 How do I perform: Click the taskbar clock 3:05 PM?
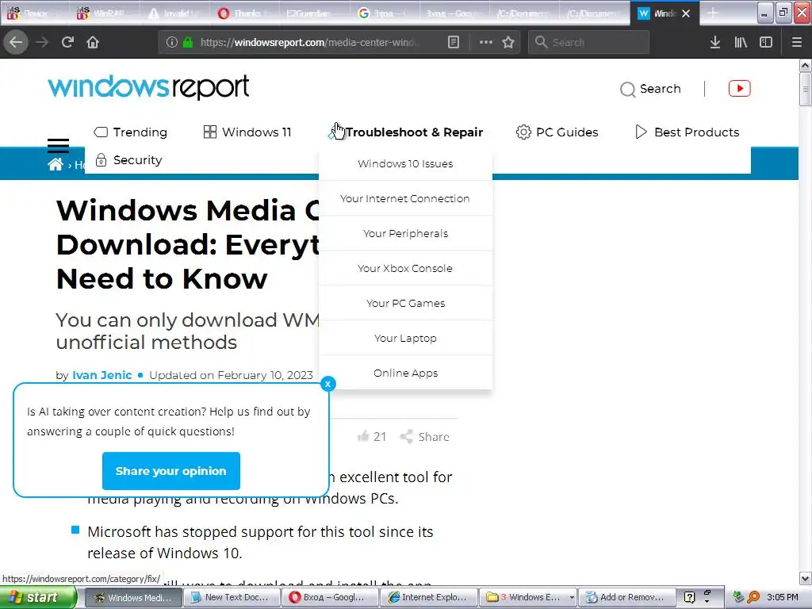point(783,597)
